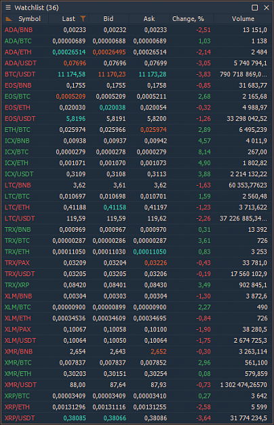The height and width of the screenshot is (425, 274).
Task: Select the XRP/BTC symbol
Action: pos(17,396)
